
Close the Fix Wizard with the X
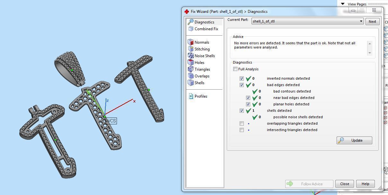[374, 10]
